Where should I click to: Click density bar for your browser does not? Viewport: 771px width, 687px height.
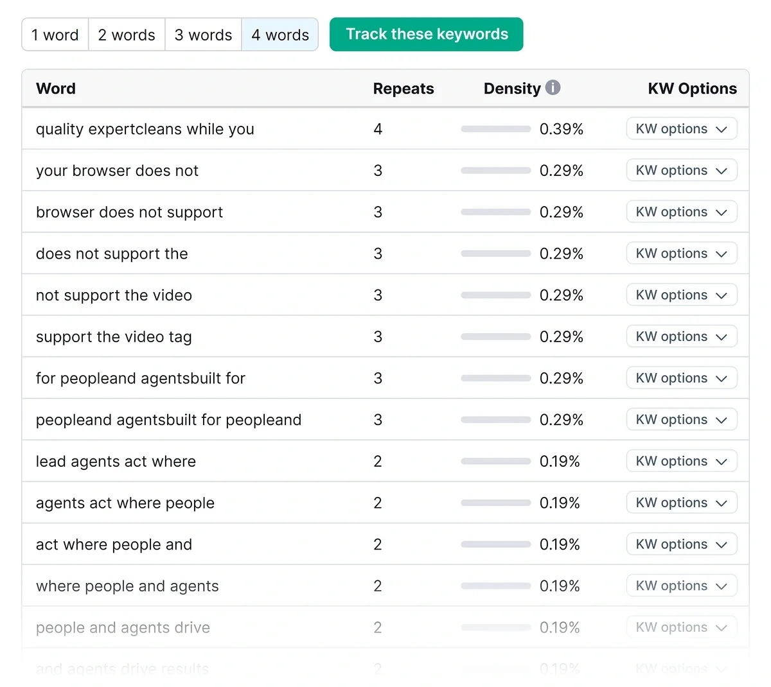pos(496,171)
